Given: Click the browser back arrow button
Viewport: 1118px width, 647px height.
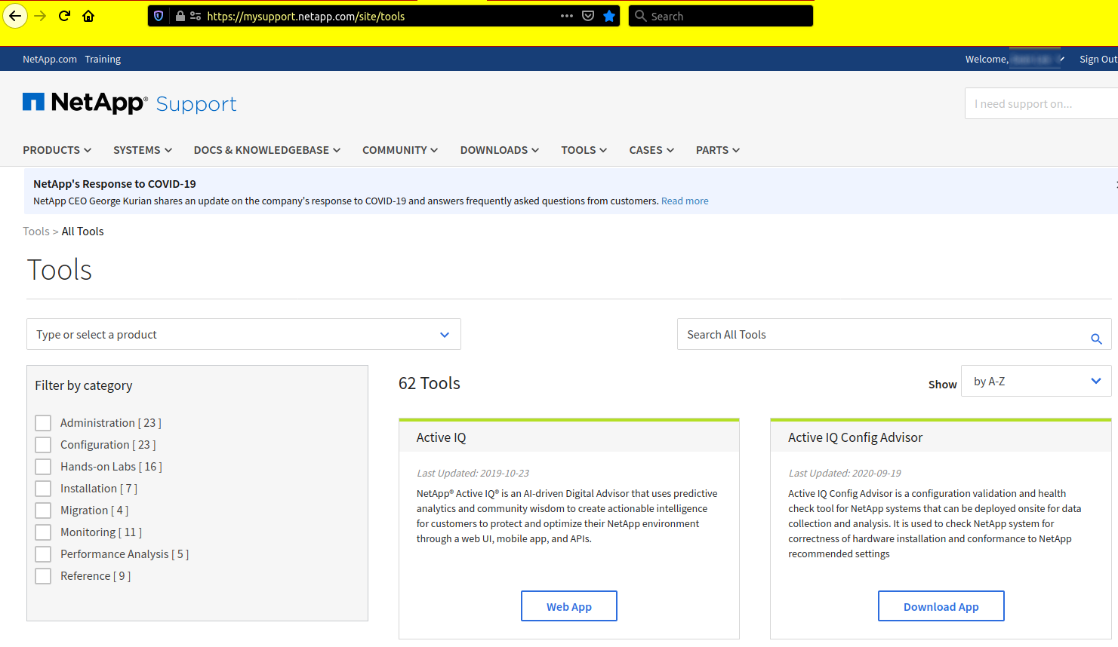Looking at the screenshot, I should tap(15, 16).
